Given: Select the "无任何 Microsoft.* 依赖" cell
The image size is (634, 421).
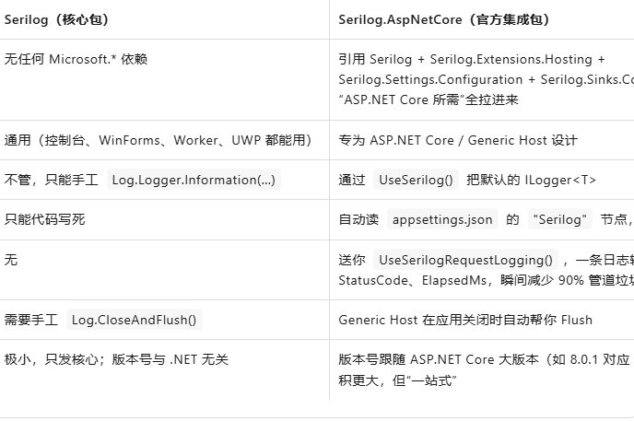Looking at the screenshot, I should [x=76, y=59].
